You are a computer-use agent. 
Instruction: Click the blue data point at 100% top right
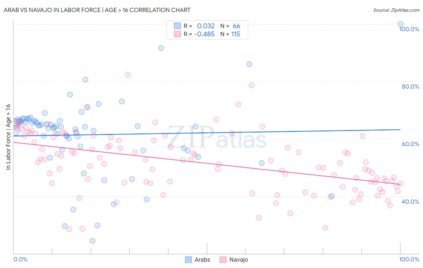click(x=400, y=24)
